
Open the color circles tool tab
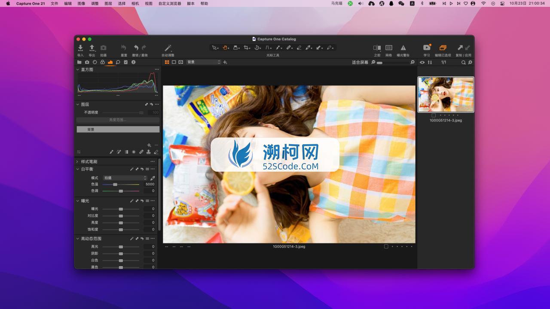[x=103, y=62]
